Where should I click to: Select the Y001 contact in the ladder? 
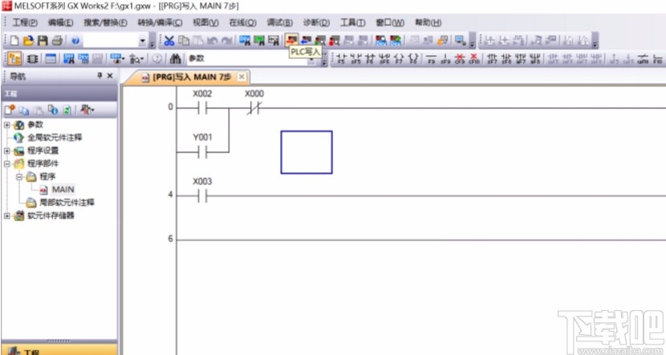202,152
